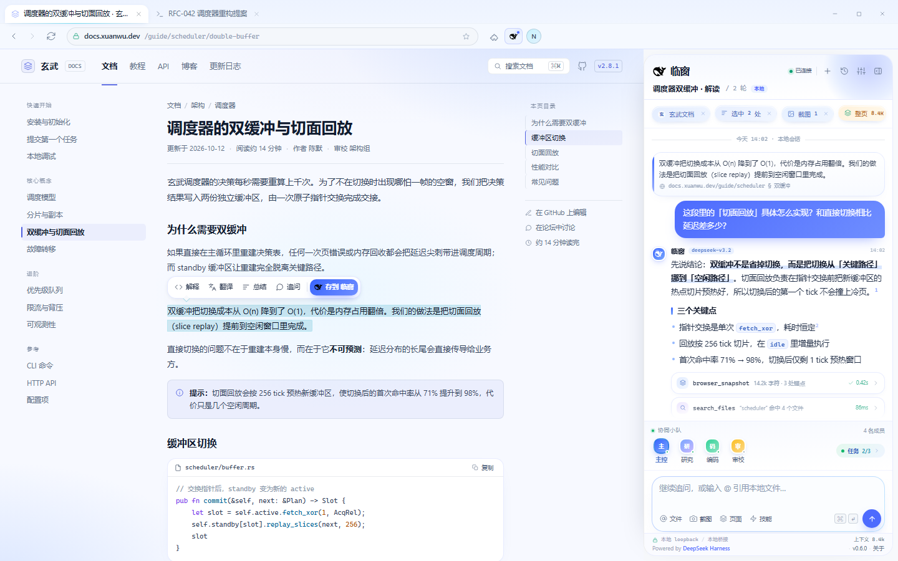Viewport: 898px width, 561px height.
Task: Remove the 截图 1 context chip
Action: [826, 113]
